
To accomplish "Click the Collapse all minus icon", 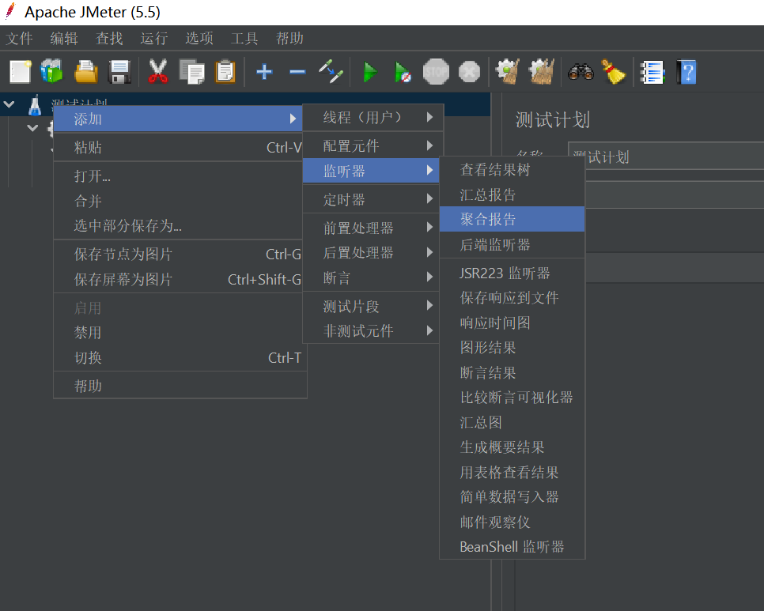I will pyautogui.click(x=297, y=72).
